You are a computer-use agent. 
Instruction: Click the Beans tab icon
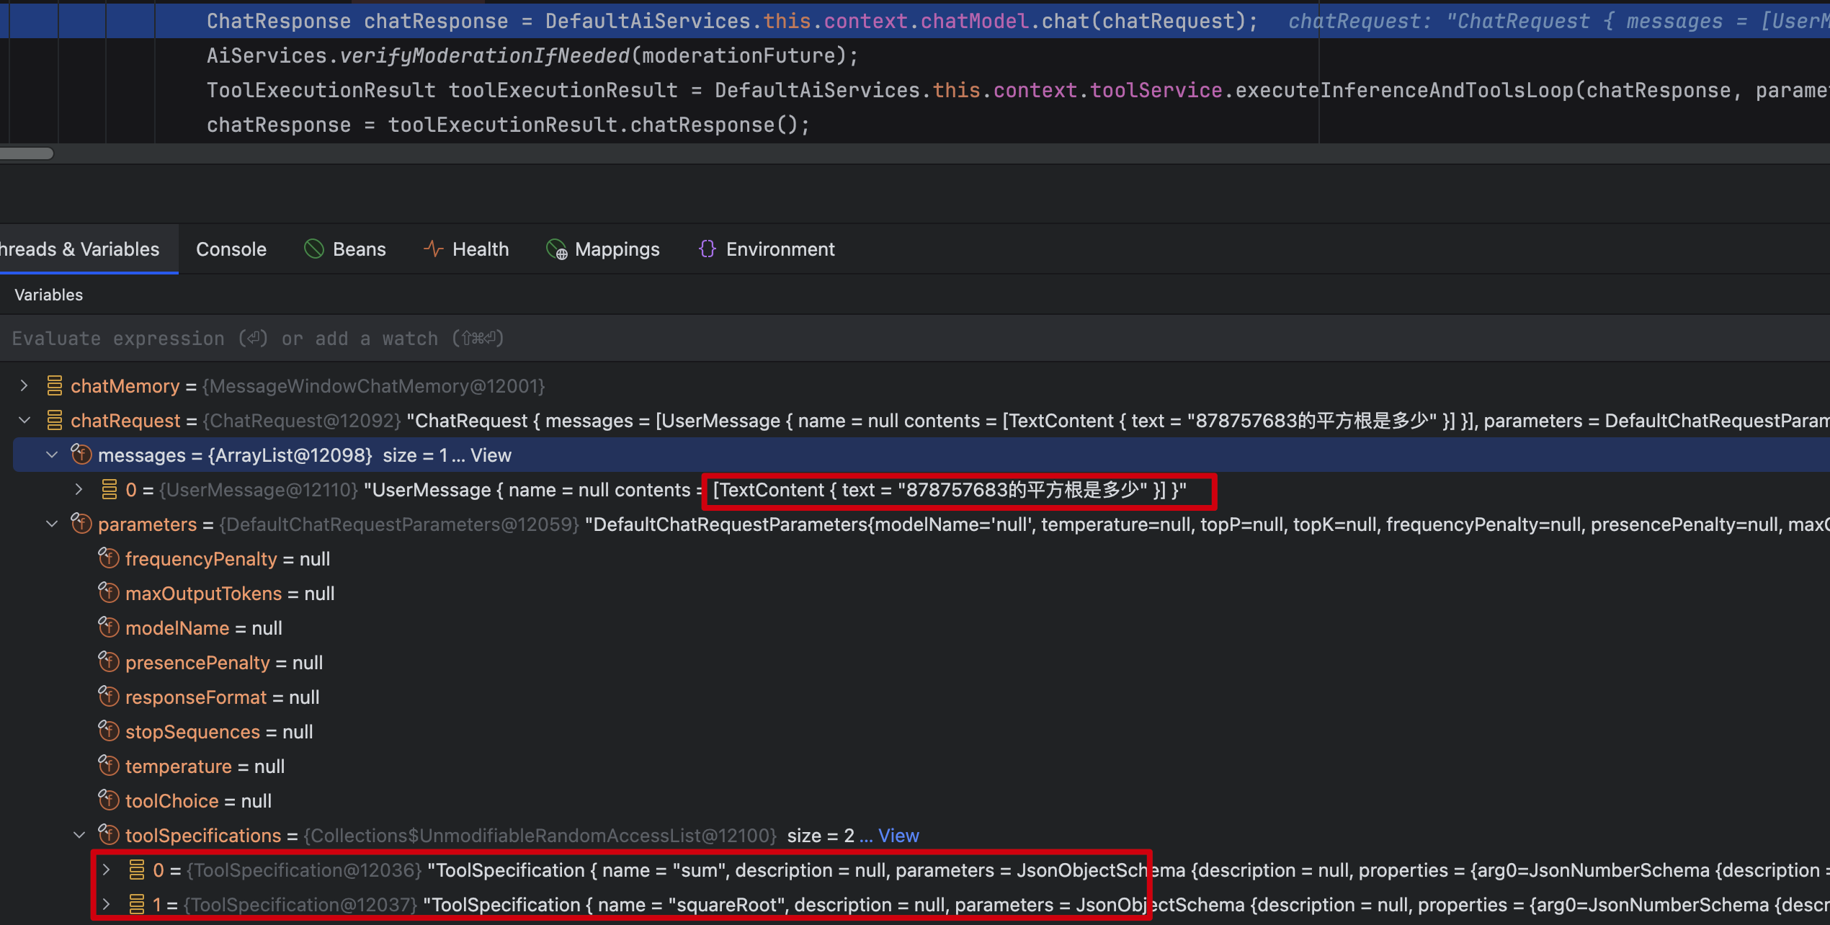coord(314,249)
